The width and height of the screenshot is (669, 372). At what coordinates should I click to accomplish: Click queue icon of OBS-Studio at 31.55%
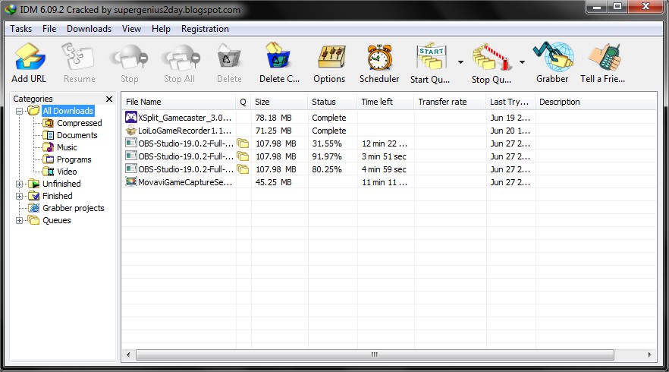[x=243, y=143]
